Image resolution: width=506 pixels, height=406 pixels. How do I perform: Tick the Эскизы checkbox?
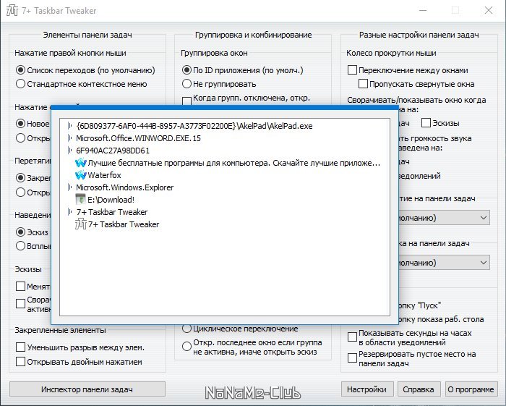(426, 123)
